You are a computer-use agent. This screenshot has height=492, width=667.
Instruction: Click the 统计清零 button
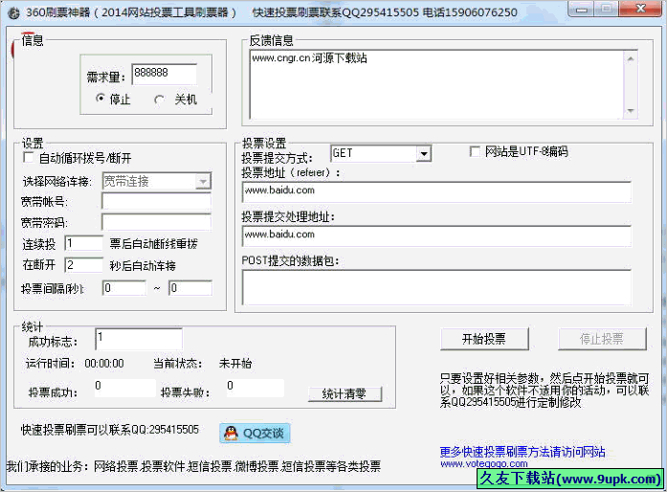point(345,393)
